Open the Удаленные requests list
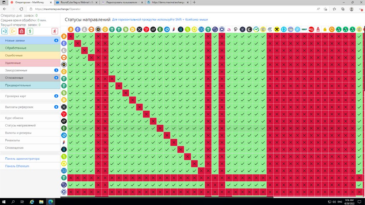The width and height of the screenshot is (365, 205). (x=30, y=63)
